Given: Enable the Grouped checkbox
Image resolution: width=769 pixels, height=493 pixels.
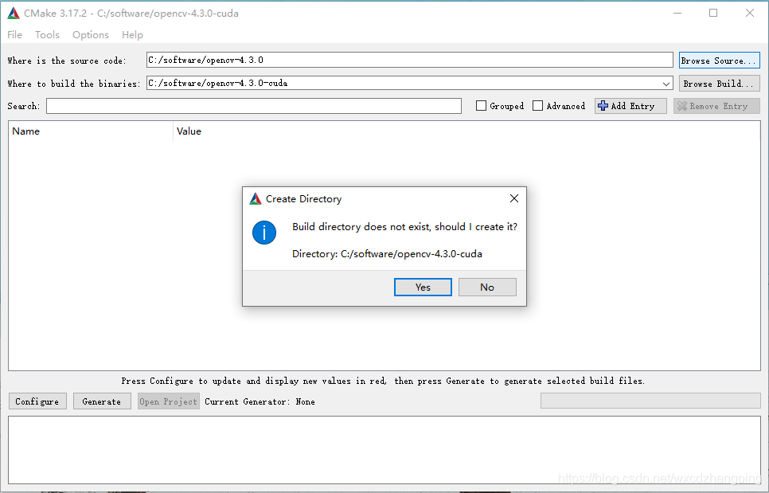Looking at the screenshot, I should click(481, 106).
